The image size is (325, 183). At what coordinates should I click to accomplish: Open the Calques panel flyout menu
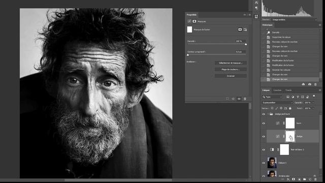(320, 90)
